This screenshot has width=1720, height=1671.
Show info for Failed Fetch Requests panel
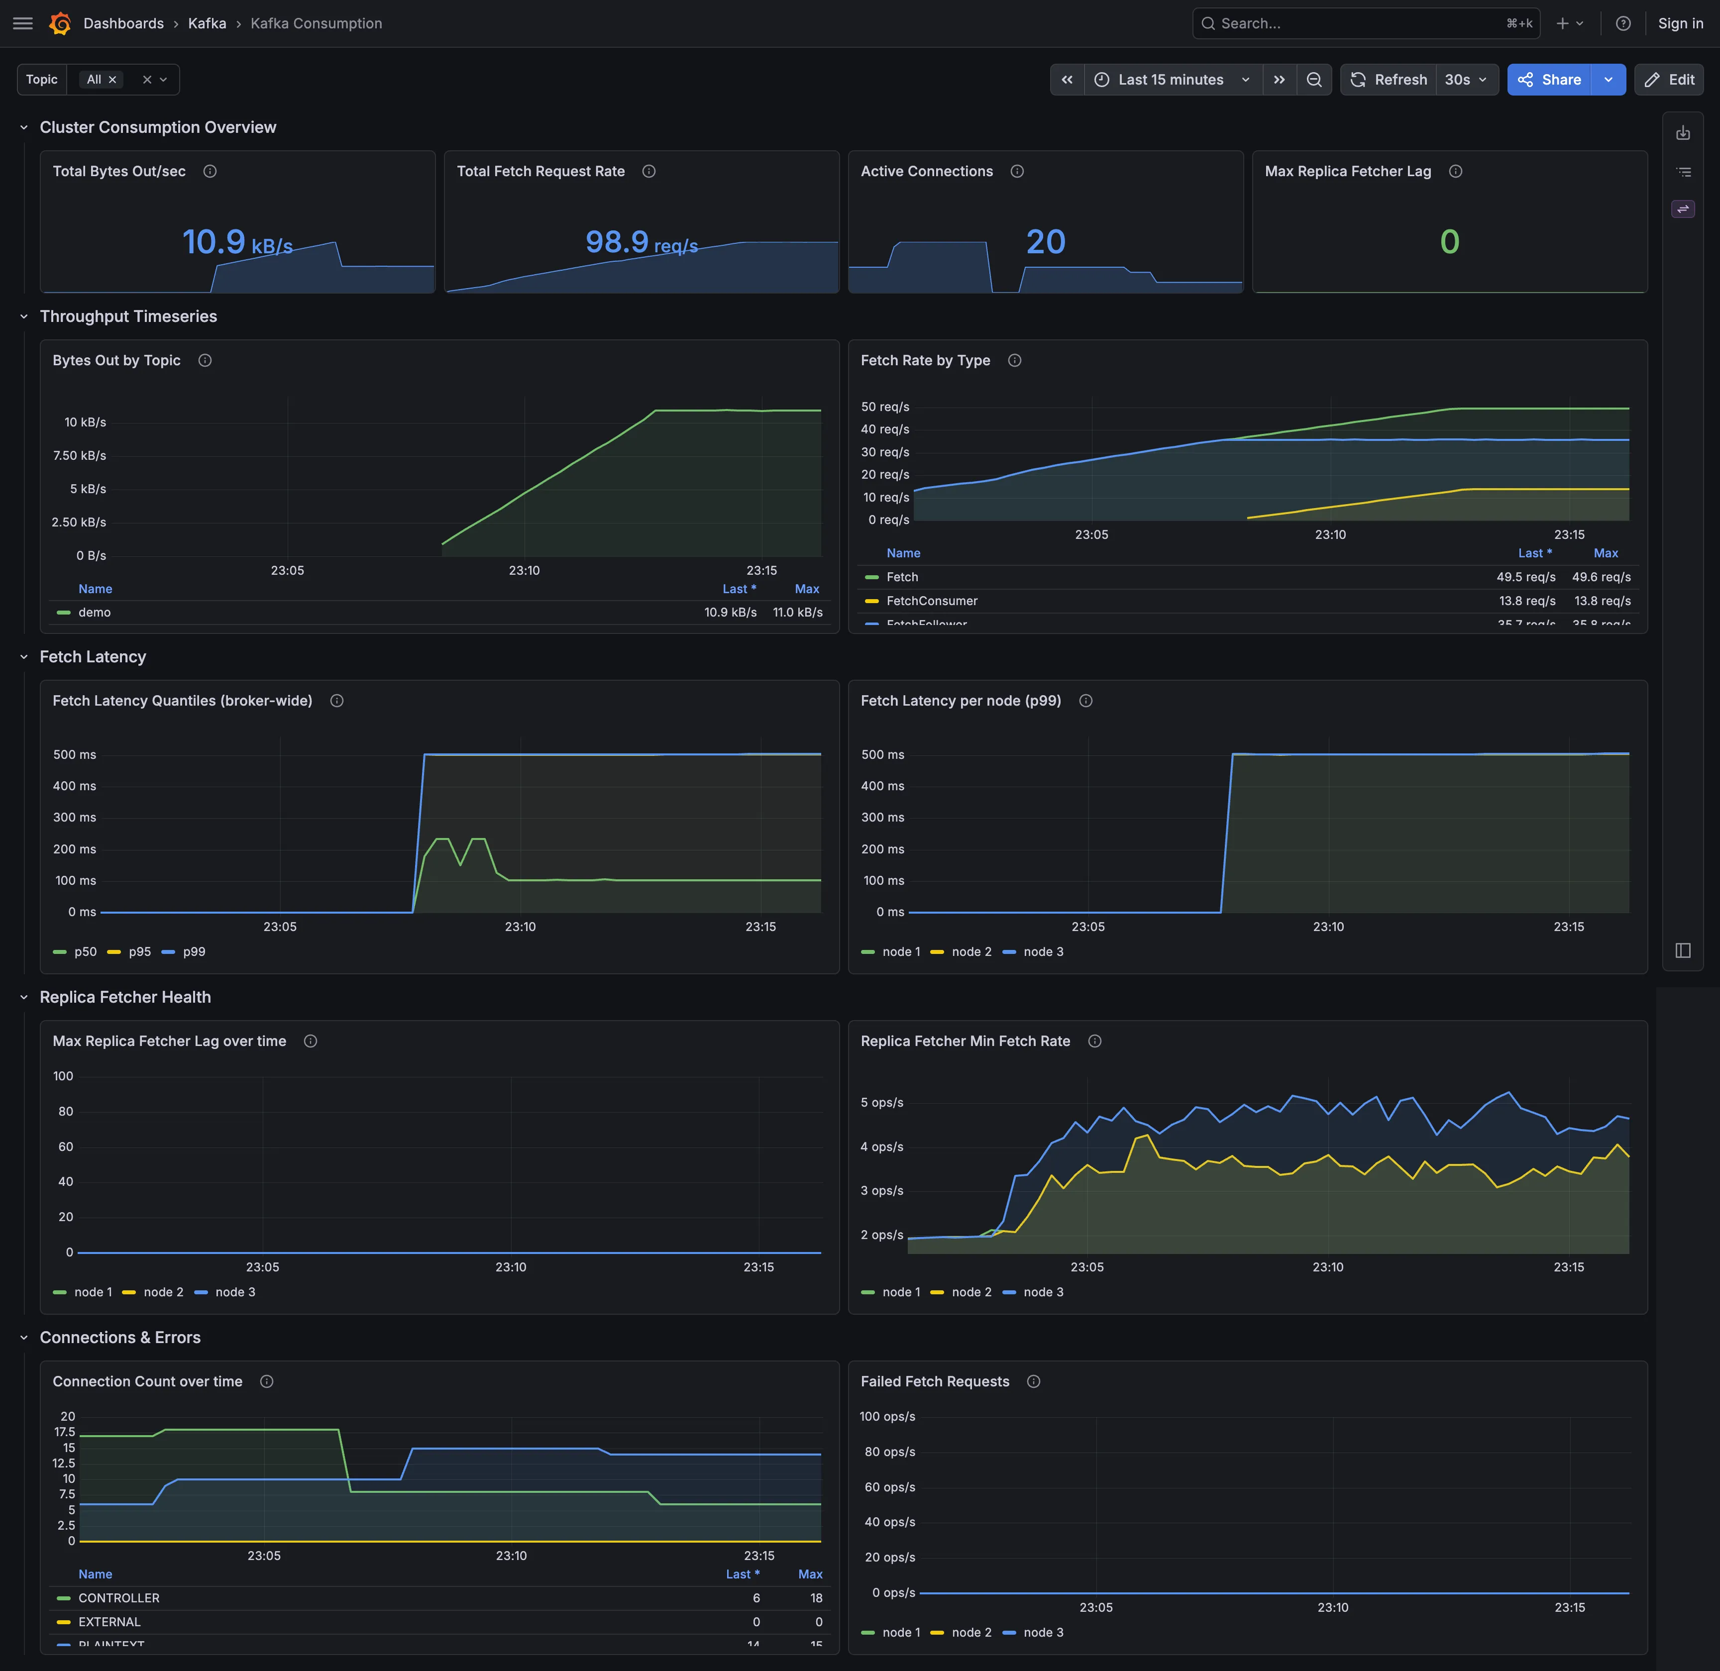click(1033, 1381)
